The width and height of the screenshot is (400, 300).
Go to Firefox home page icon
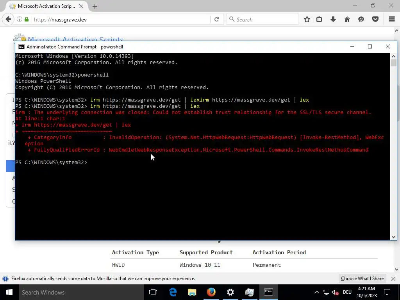point(347,20)
